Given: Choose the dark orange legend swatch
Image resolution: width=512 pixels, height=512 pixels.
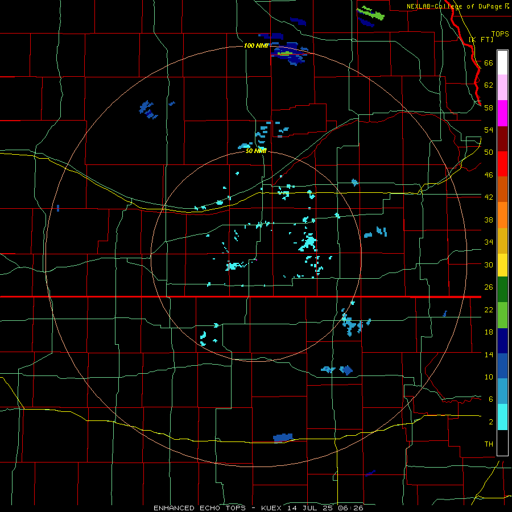Looking at the screenshot, I should pos(502,189).
